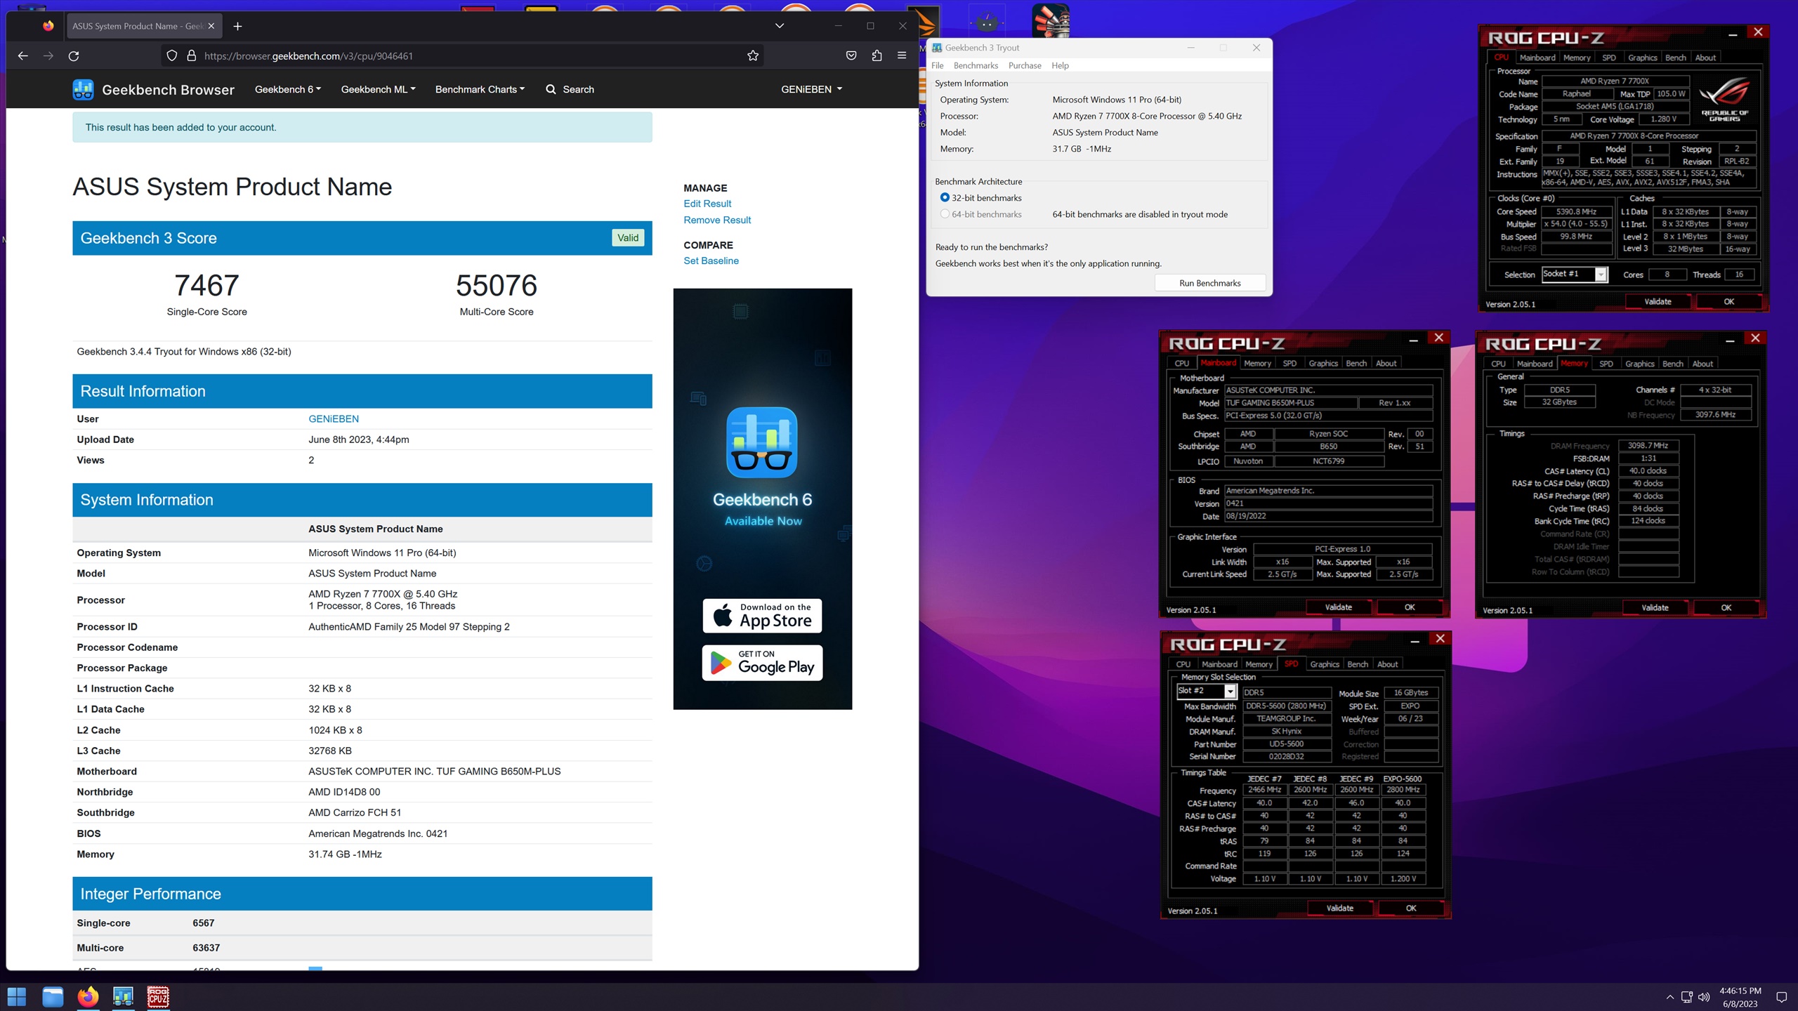Click the Run Benchmarks button
1798x1011 pixels.
coord(1209,283)
